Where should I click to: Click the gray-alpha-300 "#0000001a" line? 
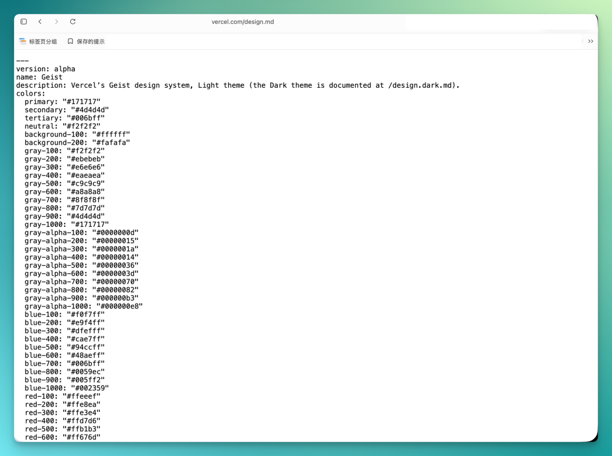click(x=82, y=249)
